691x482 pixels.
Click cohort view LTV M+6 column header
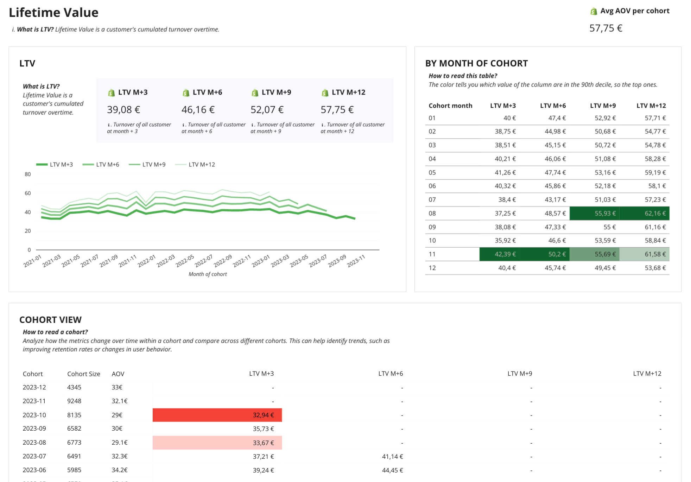point(391,373)
